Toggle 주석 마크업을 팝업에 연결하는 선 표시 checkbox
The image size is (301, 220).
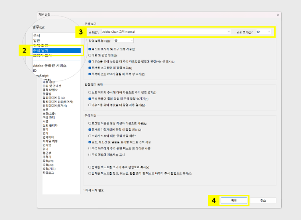point(89,62)
